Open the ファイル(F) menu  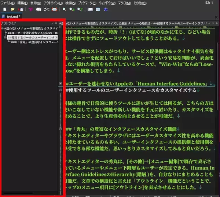pos(8,3)
